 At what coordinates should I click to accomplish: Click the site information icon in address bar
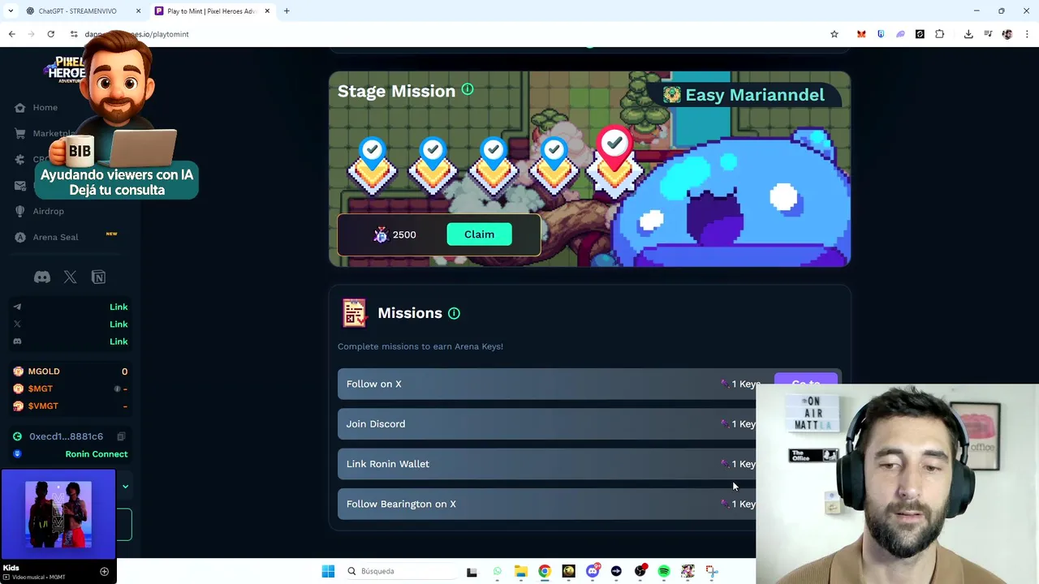[74, 34]
